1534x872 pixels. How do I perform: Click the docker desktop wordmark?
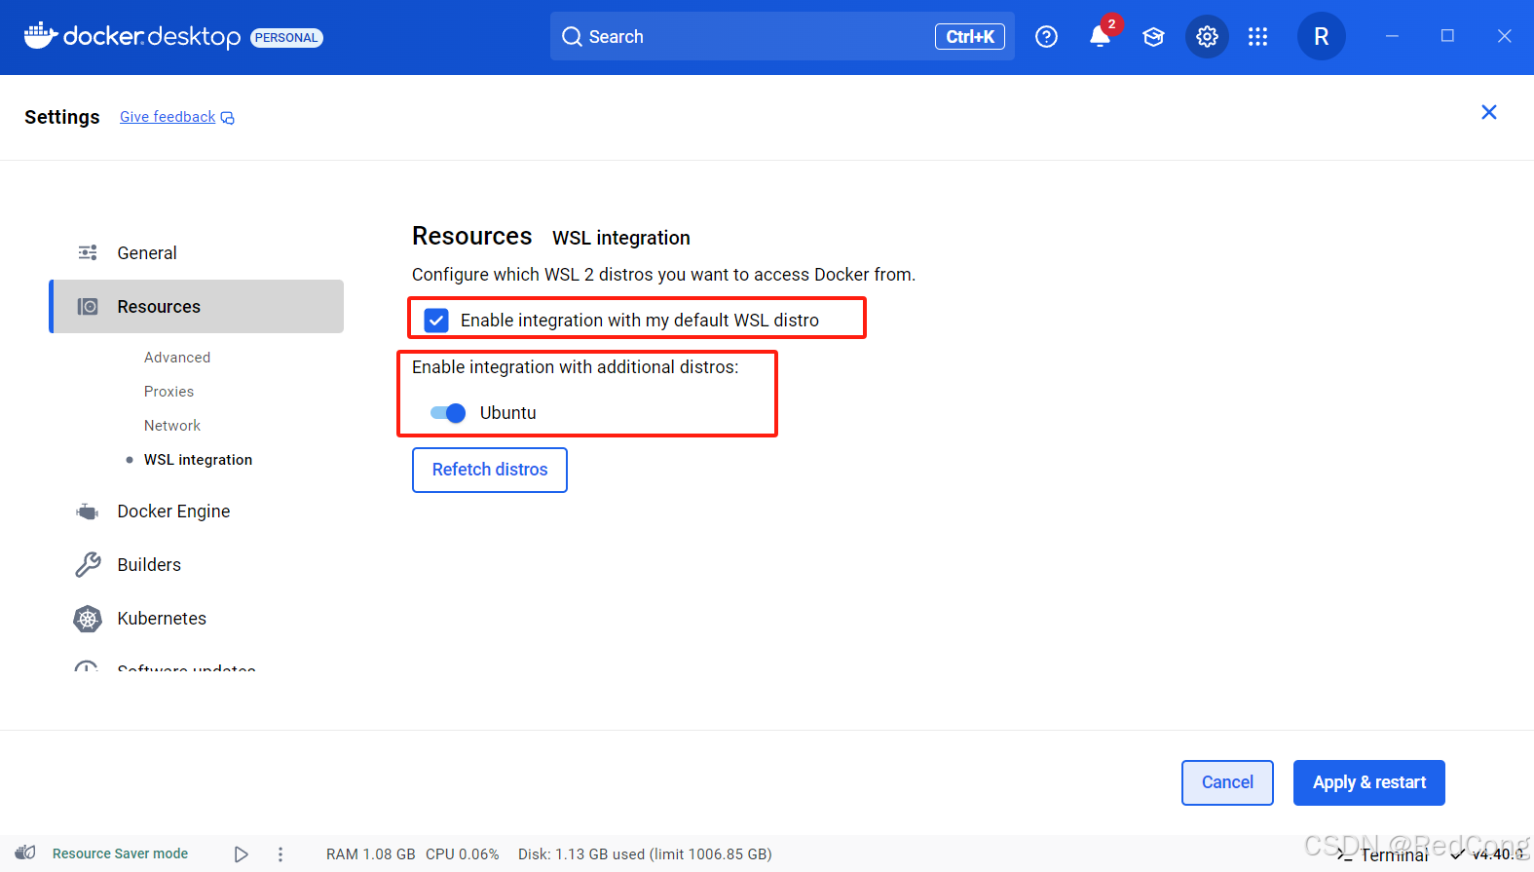point(152,37)
